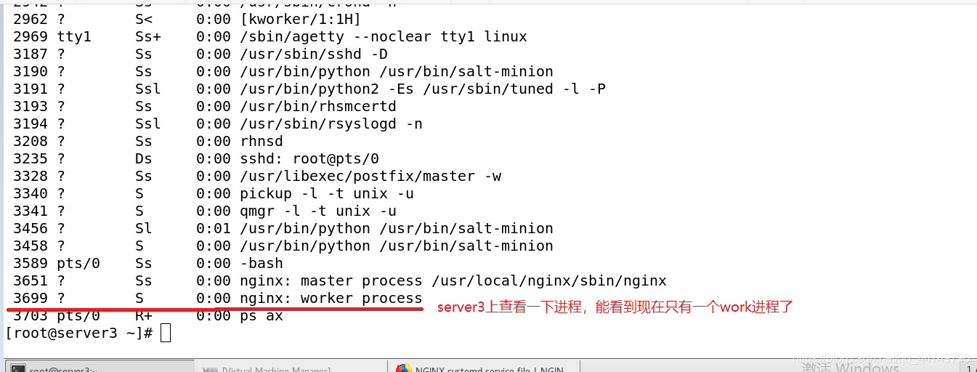Click the 'tty1' terminal column value
The image size is (977, 372).
pos(74,37)
